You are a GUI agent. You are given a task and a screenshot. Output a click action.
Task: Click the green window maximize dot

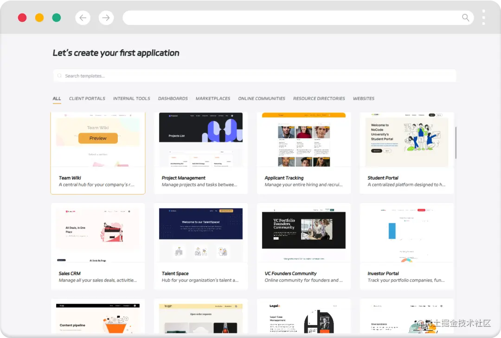pyautogui.click(x=57, y=18)
